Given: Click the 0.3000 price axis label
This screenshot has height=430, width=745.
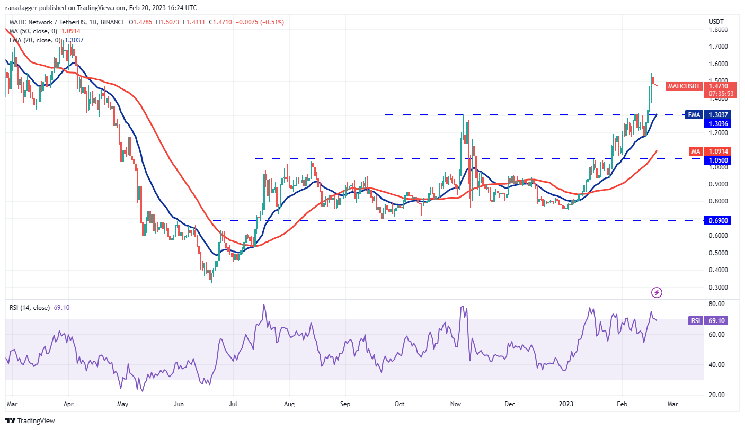Looking at the screenshot, I should [x=718, y=287].
